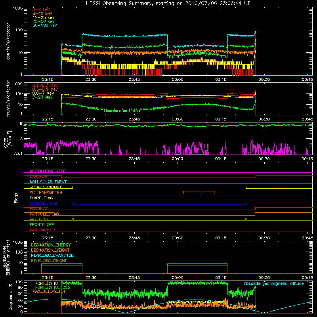Click the DECIMATION_ENERGY legend entry
This screenshot has width=317, height=317.
coord(51,245)
